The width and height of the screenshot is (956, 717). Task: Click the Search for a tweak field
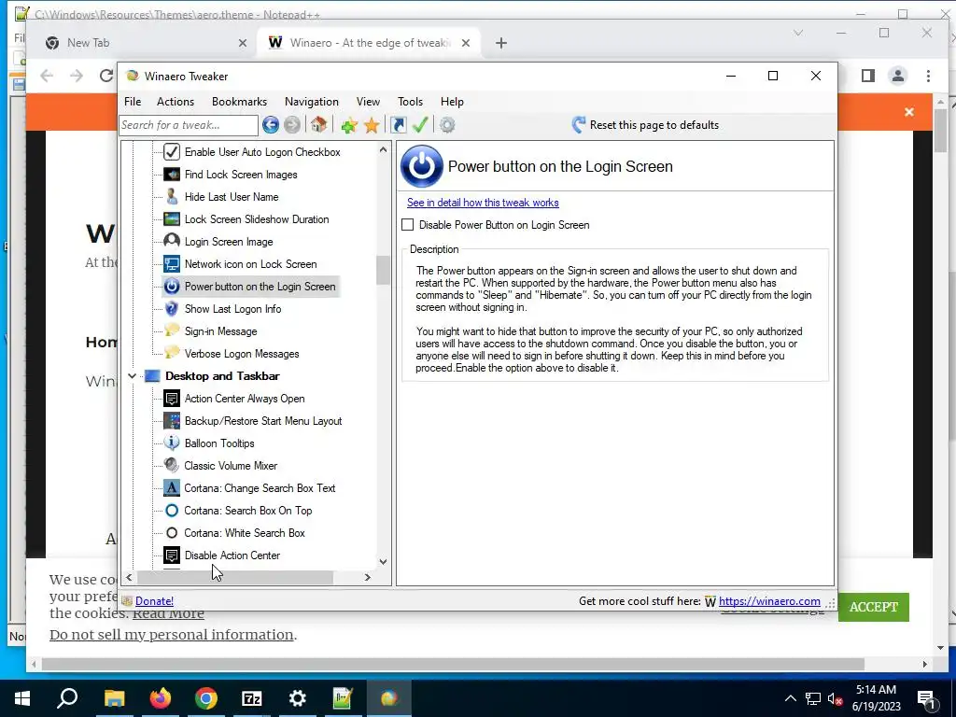click(x=189, y=125)
